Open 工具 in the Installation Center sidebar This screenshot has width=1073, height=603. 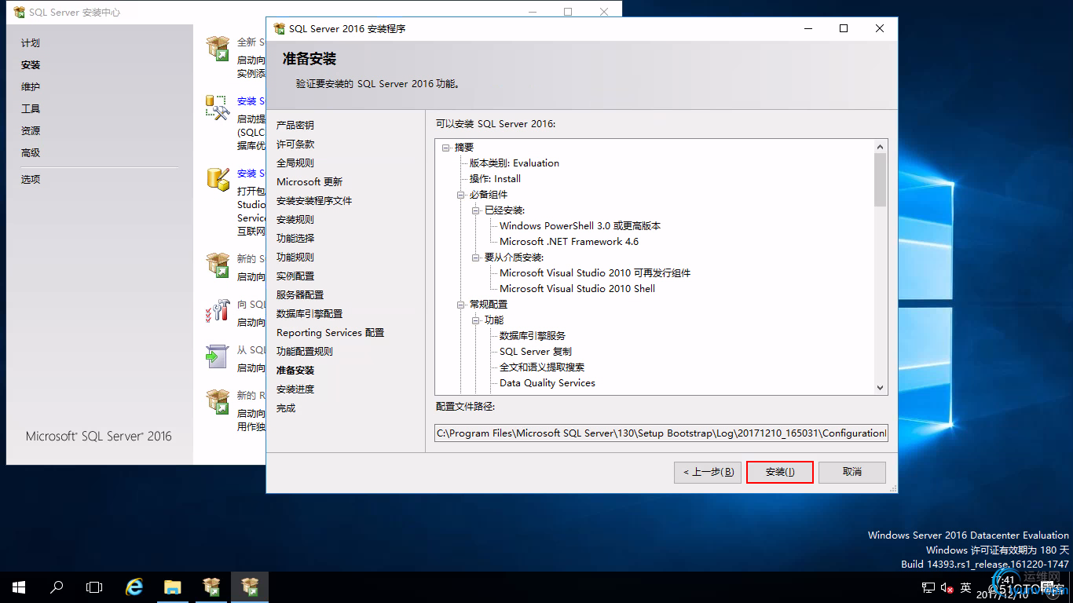point(31,109)
